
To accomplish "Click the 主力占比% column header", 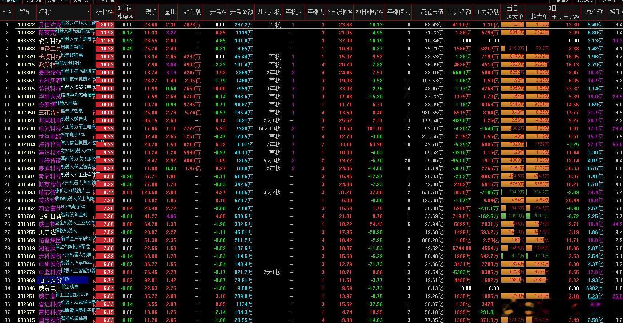I will pyautogui.click(x=565, y=16).
